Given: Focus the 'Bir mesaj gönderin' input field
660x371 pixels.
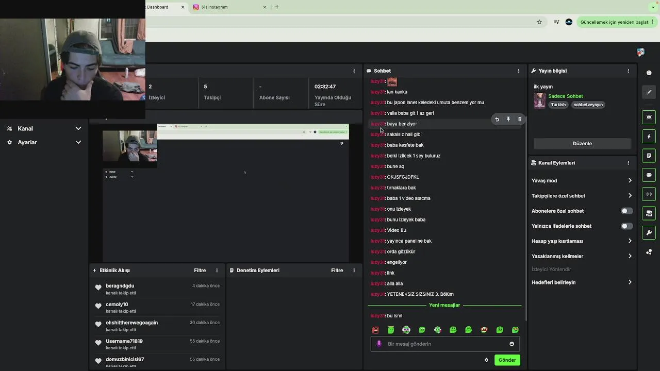Looking at the screenshot, I should pos(445,344).
